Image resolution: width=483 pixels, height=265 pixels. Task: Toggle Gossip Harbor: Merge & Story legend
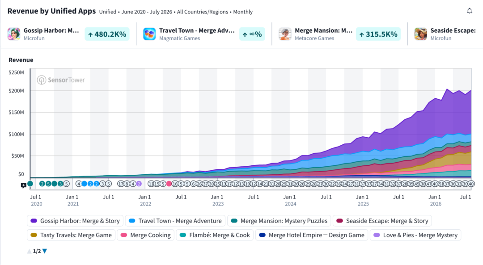(75, 221)
